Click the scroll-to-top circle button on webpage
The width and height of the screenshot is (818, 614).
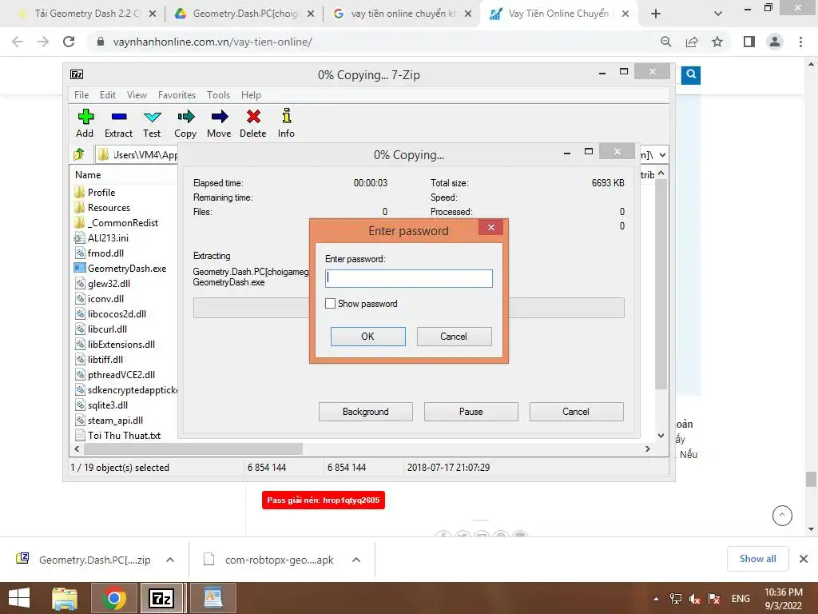click(x=782, y=516)
